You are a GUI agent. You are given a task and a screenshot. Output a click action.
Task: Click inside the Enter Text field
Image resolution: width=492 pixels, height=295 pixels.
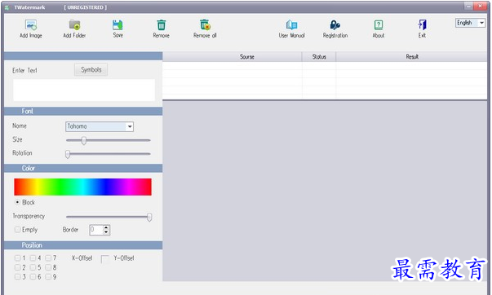(x=84, y=90)
